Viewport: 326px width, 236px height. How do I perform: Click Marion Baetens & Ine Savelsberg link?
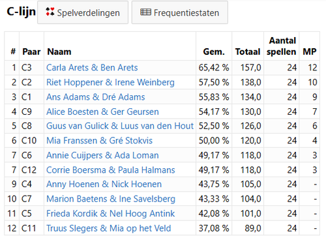(x=111, y=199)
